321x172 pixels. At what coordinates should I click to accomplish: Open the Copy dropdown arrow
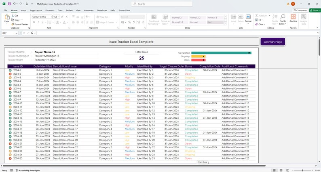(22, 20)
